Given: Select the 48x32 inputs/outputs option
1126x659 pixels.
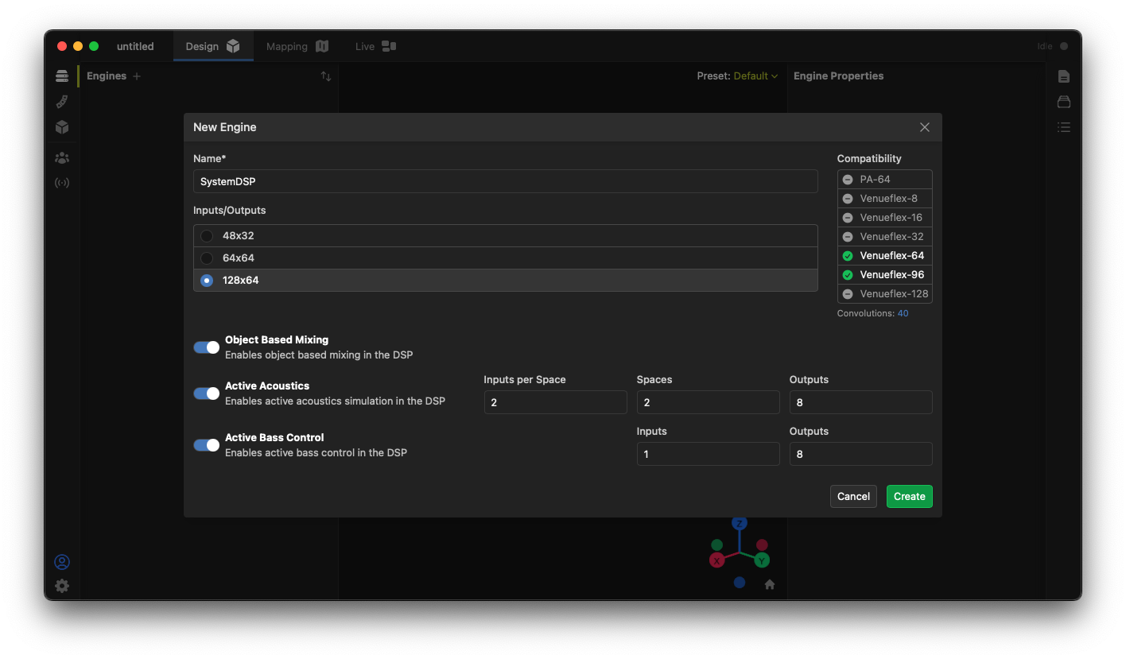Looking at the screenshot, I should click(207, 236).
